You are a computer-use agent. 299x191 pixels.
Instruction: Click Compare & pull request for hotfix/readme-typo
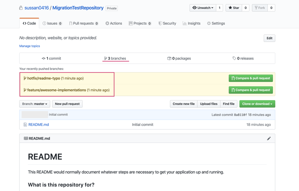pyautogui.click(x=251, y=78)
